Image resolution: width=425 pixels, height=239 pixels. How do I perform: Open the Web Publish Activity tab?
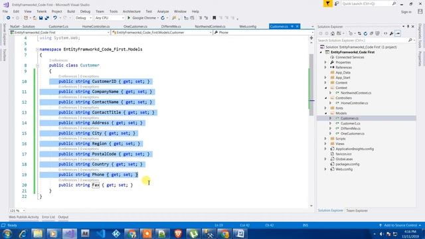24,217
